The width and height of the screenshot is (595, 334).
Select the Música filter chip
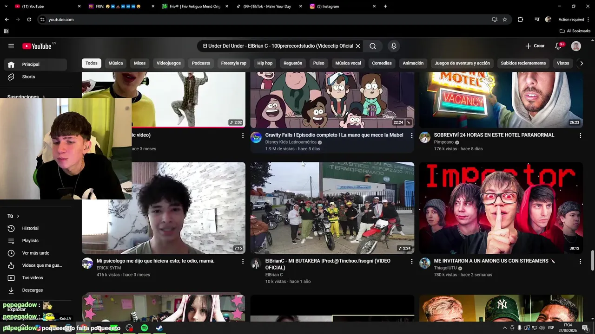tap(116, 63)
